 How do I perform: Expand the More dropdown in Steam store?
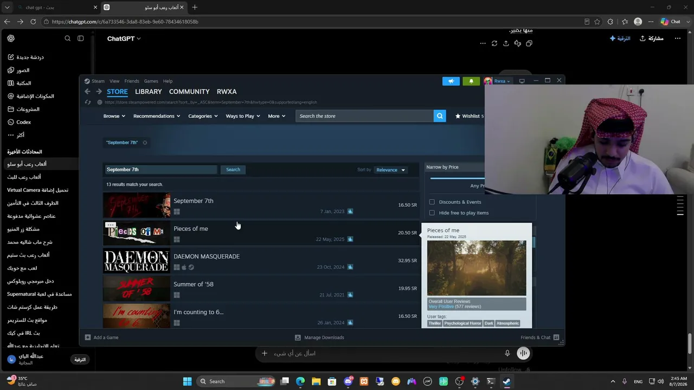277,116
